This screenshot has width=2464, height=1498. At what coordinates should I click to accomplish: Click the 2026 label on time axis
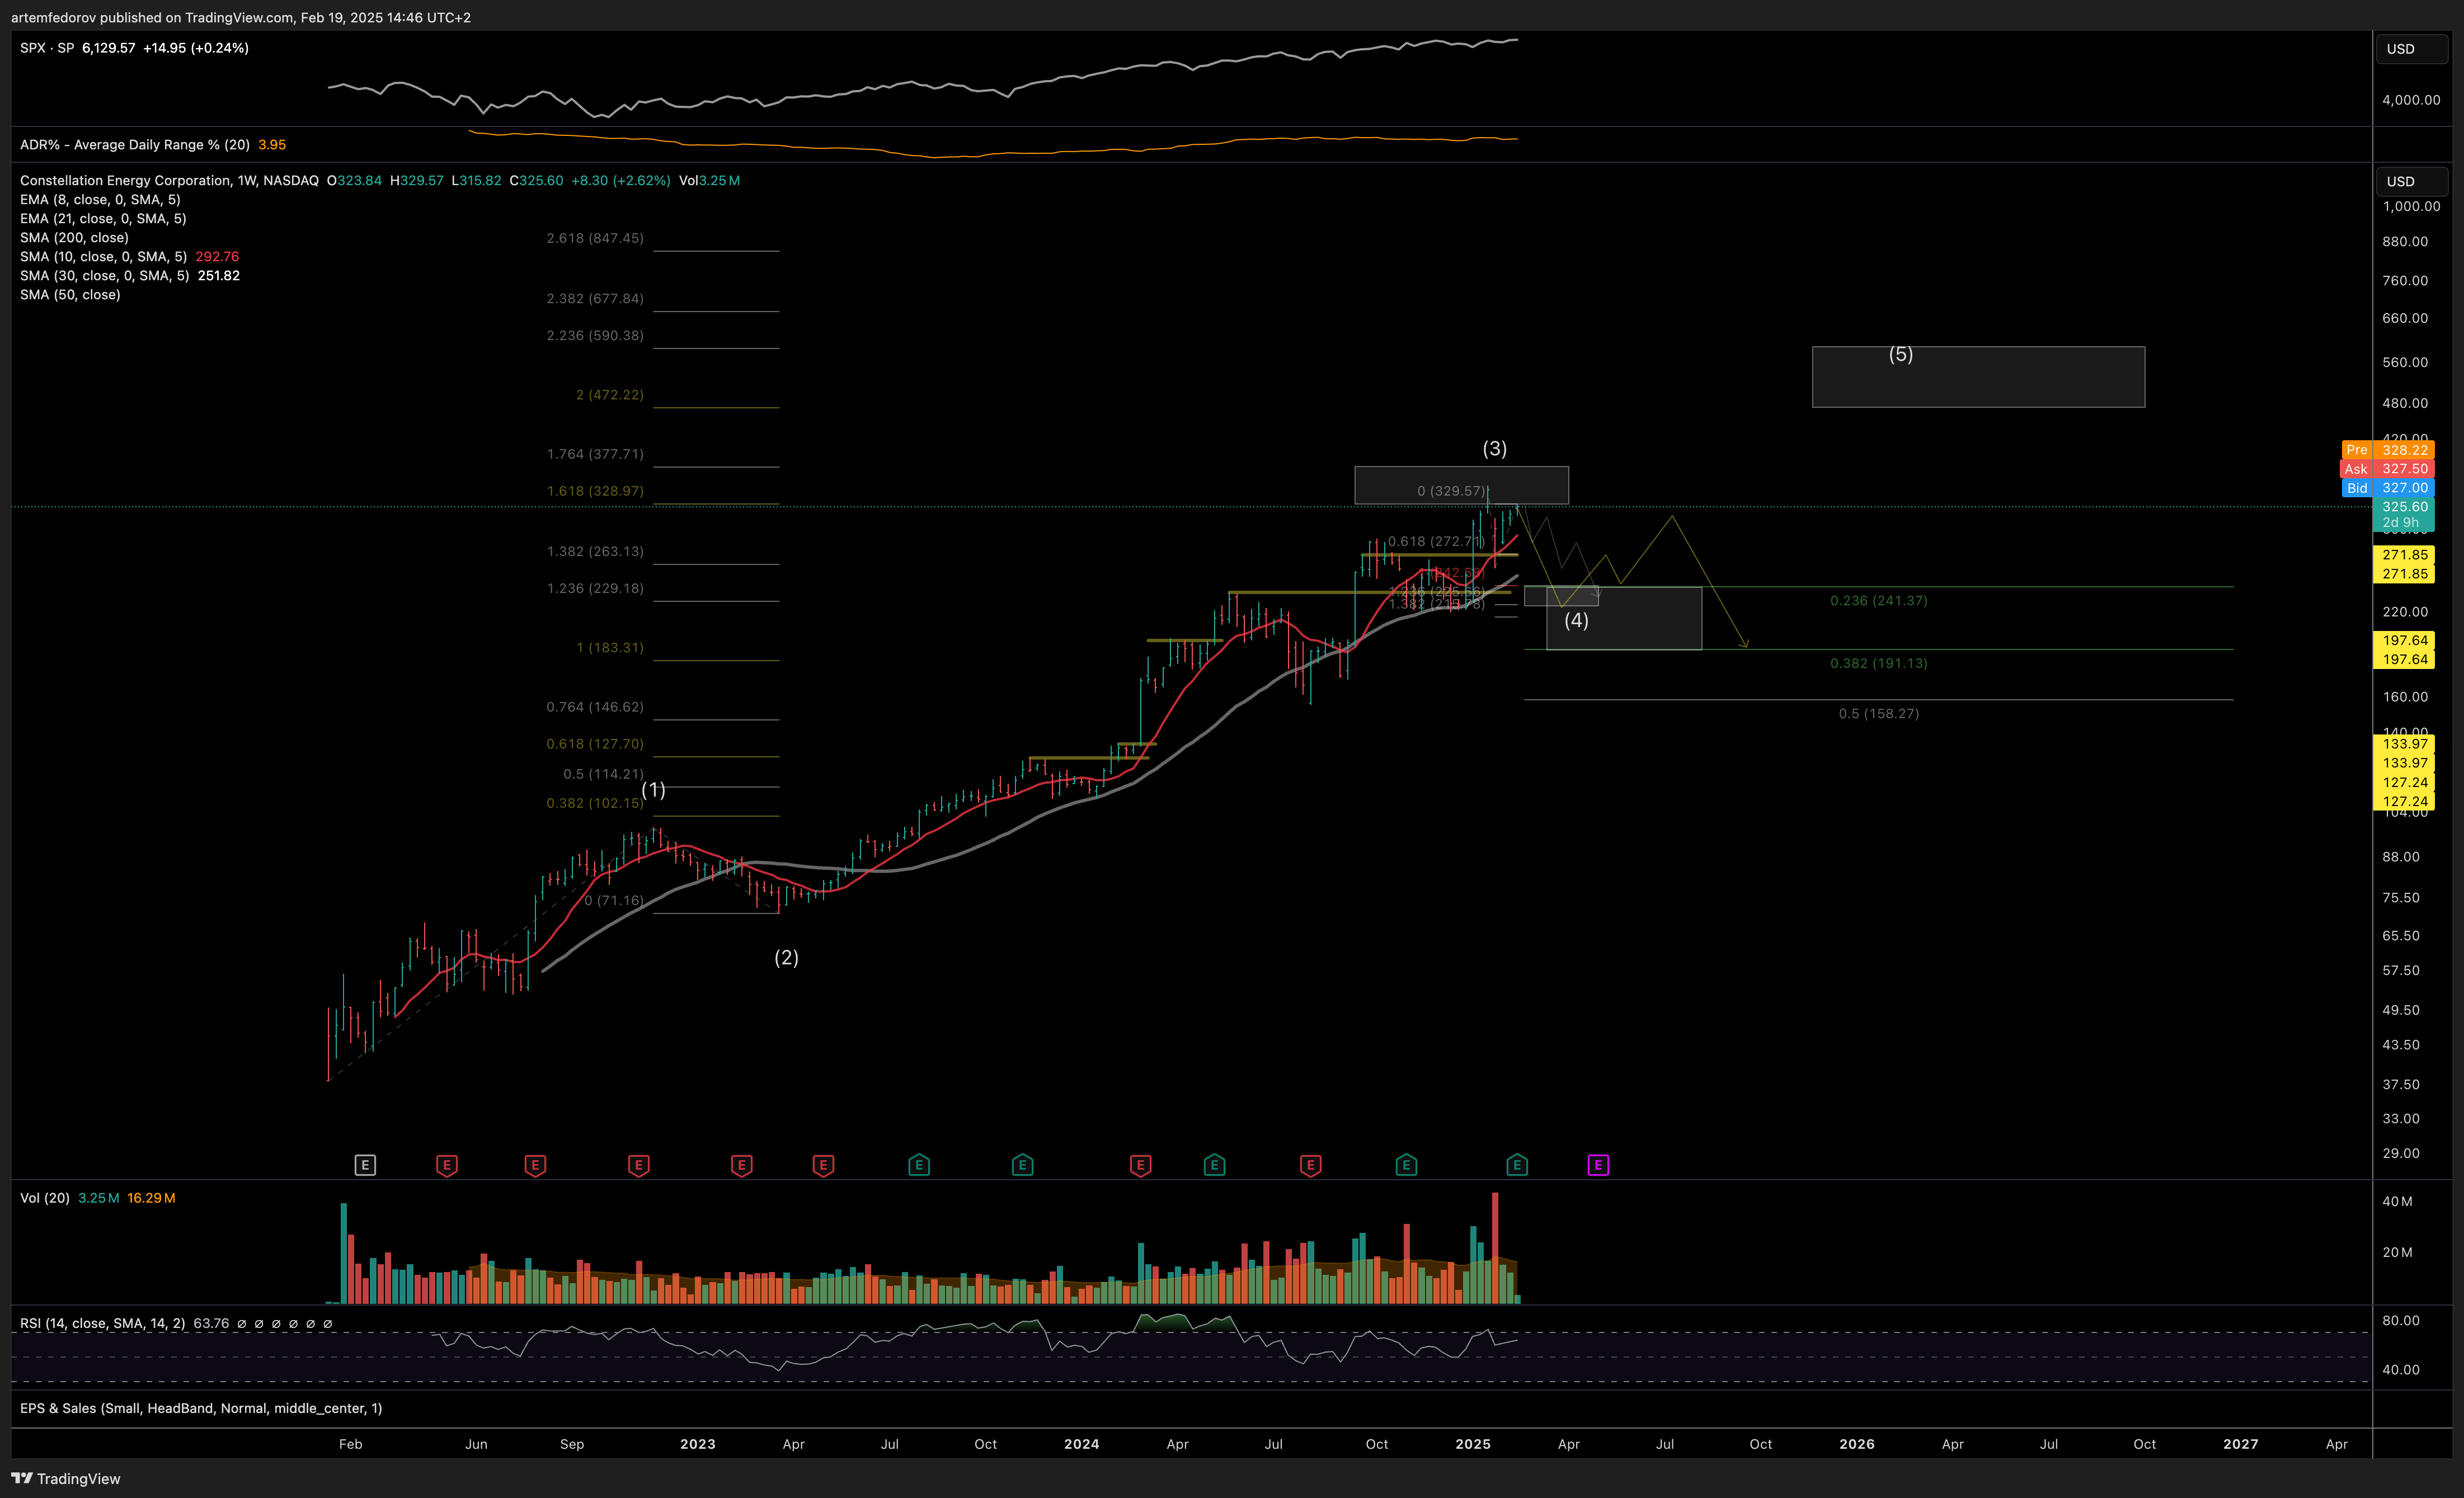(1857, 1444)
